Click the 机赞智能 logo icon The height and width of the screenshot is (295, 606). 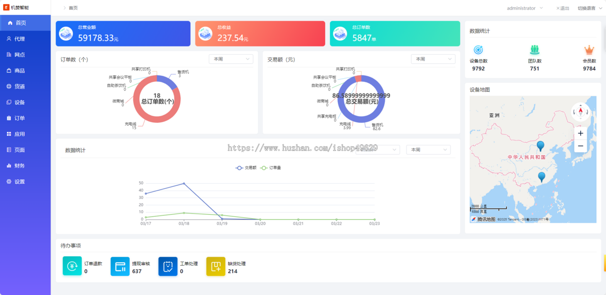pyautogui.click(x=7, y=8)
